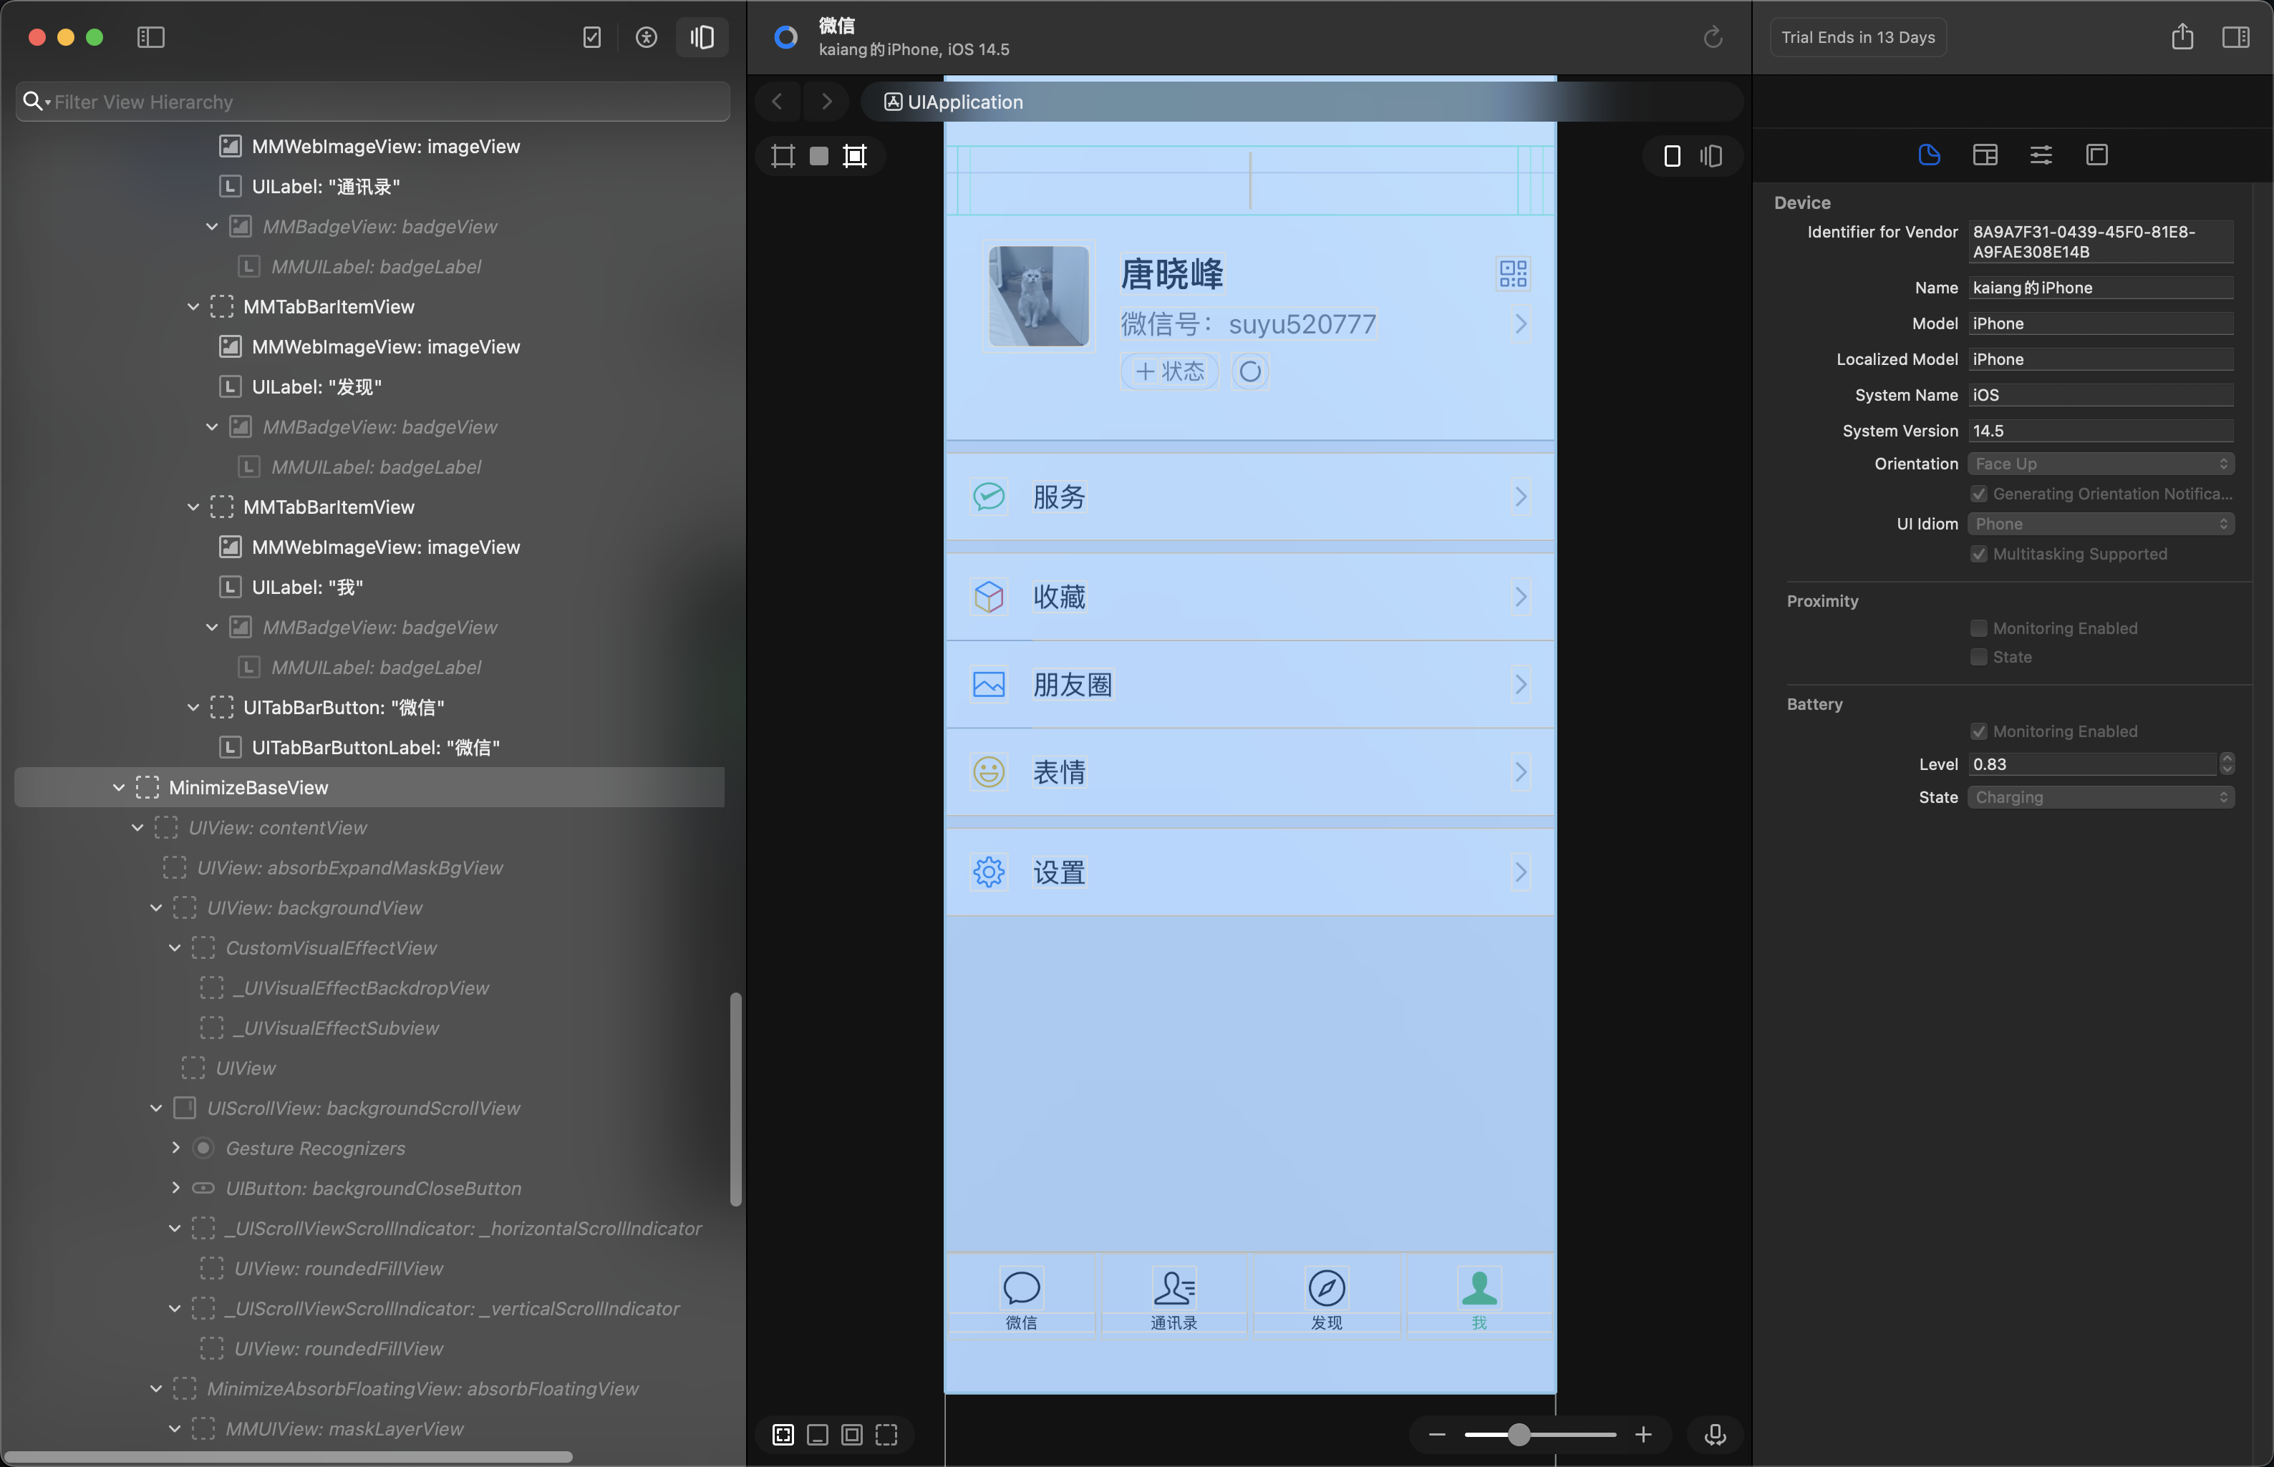
Task: Click the hierarchy vertical scrollbar
Action: tap(736, 1099)
